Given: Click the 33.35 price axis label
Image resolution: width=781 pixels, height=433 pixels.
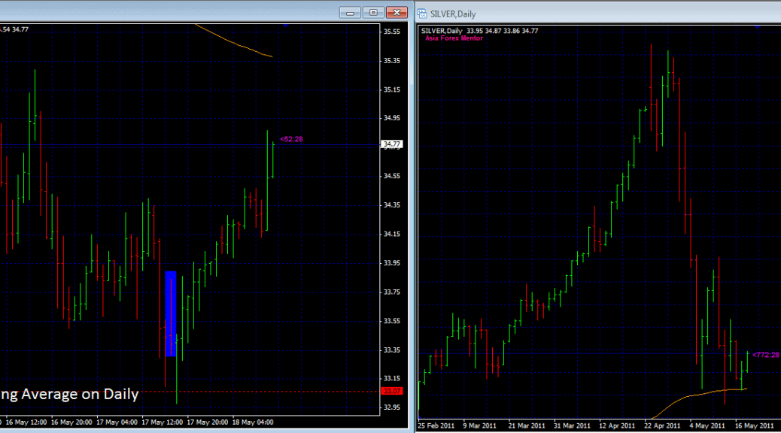Looking at the screenshot, I should coord(391,350).
